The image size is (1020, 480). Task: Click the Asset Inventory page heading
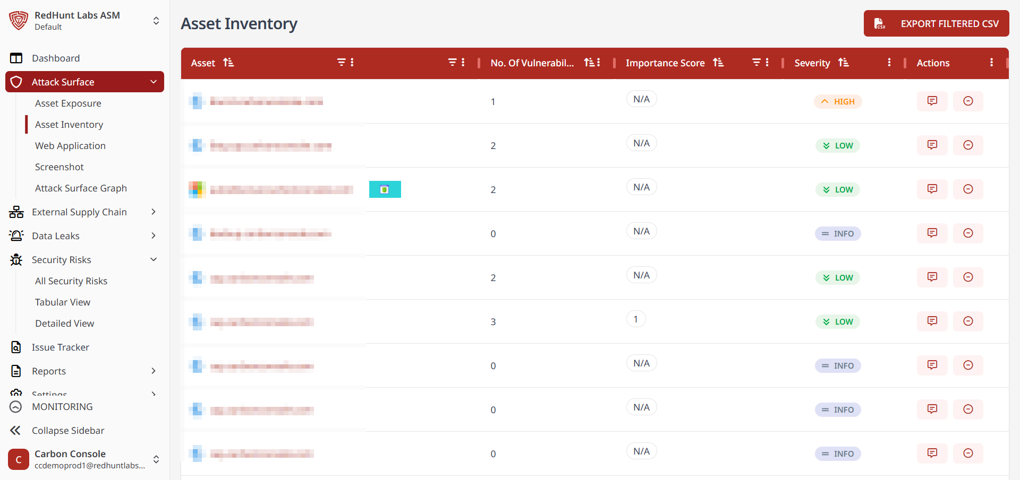pos(239,23)
